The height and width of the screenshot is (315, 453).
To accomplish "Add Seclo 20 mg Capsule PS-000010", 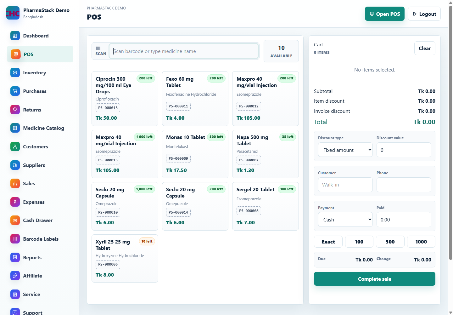I will (125, 206).
